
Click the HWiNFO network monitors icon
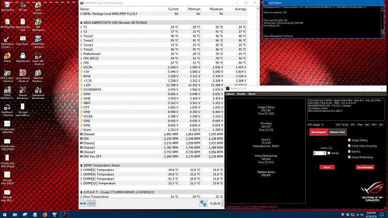(203, 204)
